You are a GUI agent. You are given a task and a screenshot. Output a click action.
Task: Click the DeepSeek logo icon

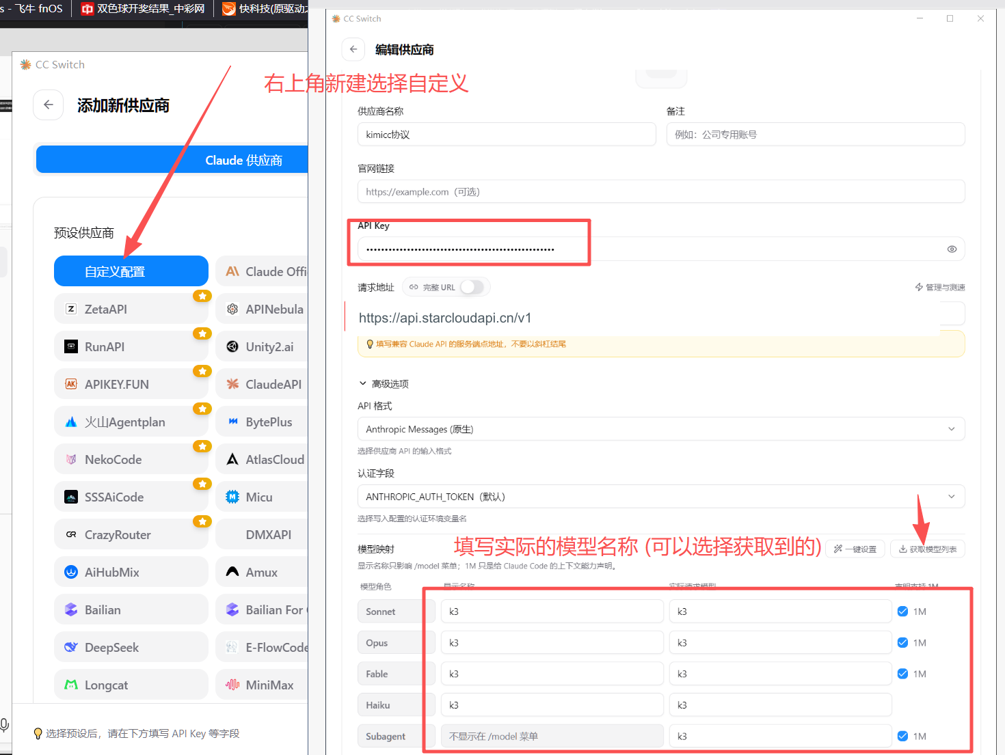[71, 648]
